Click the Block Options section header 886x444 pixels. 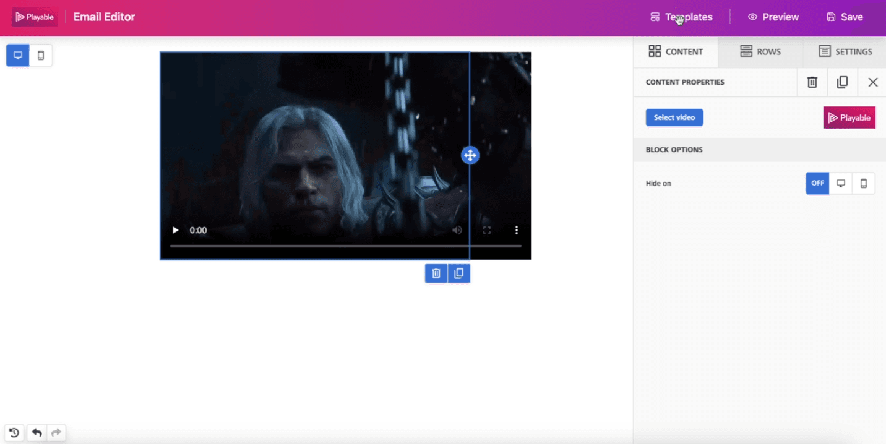(x=760, y=150)
